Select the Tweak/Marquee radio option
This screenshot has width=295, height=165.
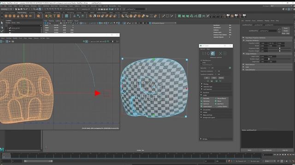pyautogui.click(x=201, y=65)
